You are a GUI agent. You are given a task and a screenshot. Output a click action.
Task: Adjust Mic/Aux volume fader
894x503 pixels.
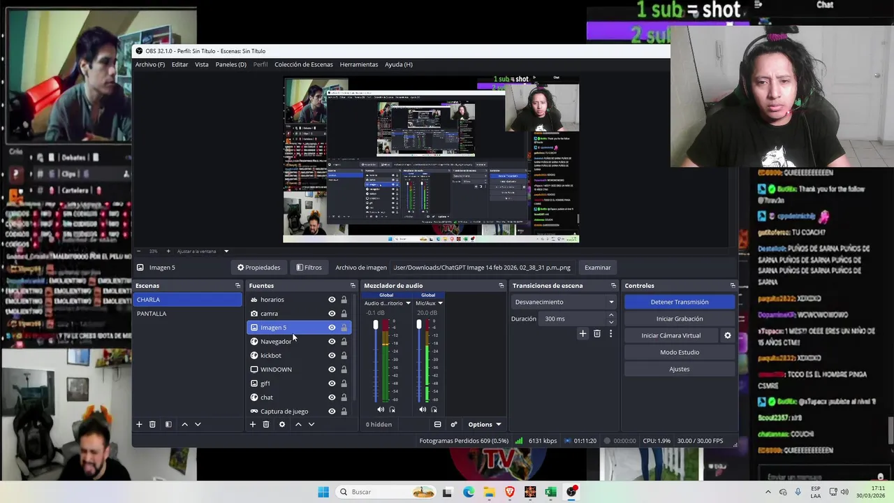point(419,325)
